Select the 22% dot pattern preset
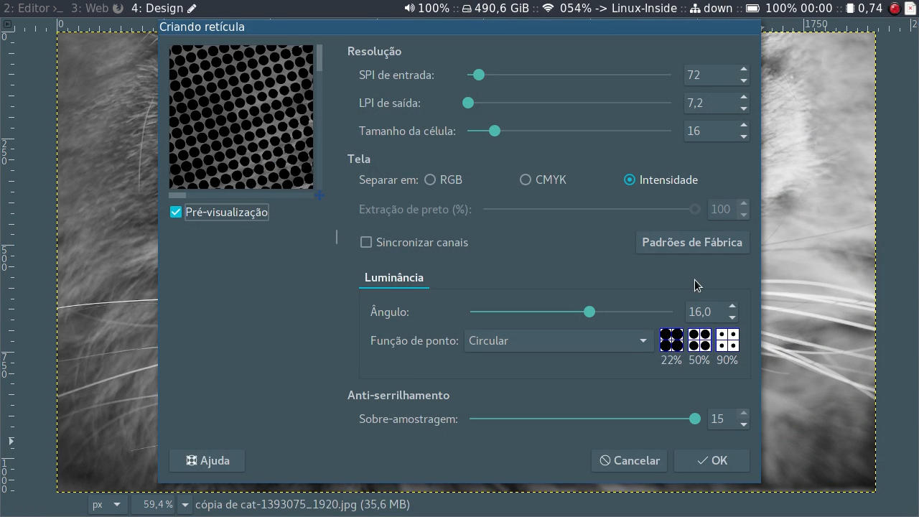Viewport: 919px width, 517px height. [x=671, y=340]
